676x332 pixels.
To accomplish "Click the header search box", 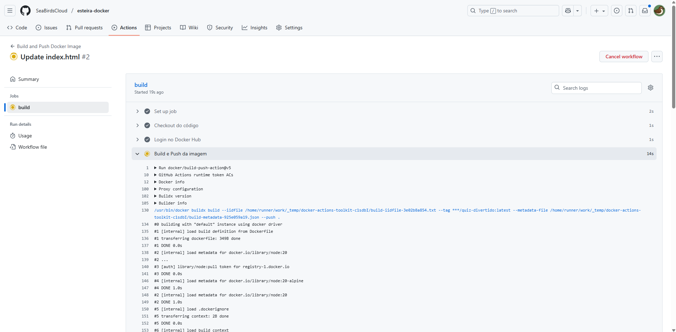I will click(x=513, y=11).
